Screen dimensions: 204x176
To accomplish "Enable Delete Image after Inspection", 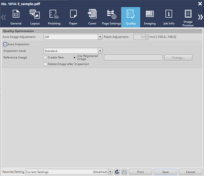I will 45,64.
